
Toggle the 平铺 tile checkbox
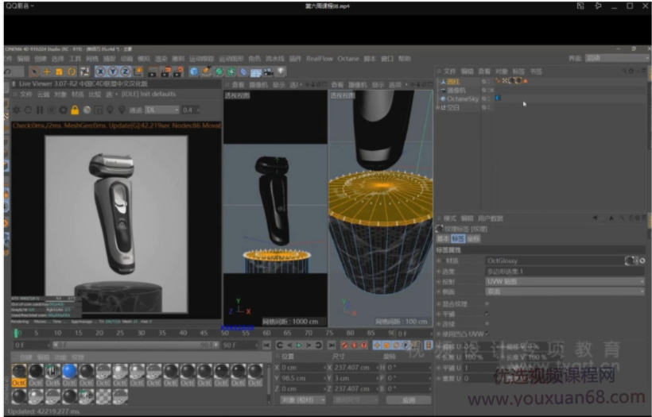487,314
